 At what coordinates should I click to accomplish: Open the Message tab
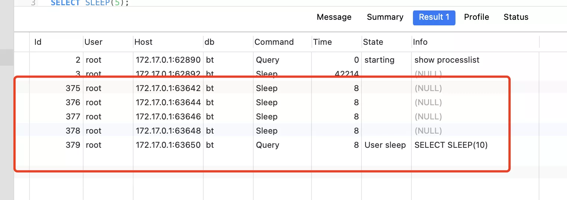(x=334, y=17)
